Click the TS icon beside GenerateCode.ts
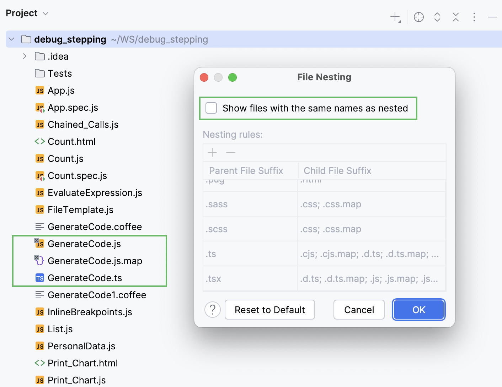The image size is (502, 387). click(39, 278)
